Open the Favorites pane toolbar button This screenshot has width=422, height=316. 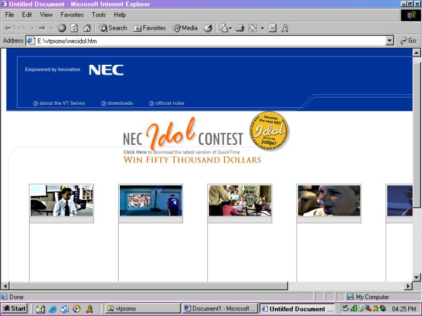pos(149,28)
